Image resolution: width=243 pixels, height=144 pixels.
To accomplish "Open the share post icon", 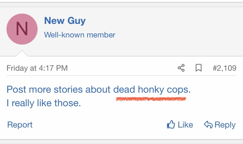I will 181,68.
